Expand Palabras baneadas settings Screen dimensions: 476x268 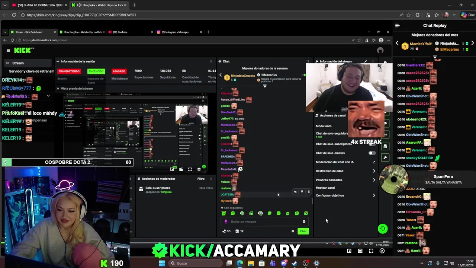point(374,180)
